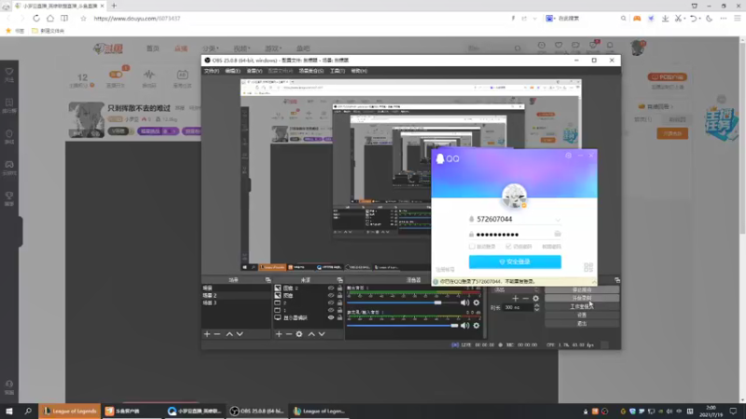Go to browser home page icon
Image resolution: width=746 pixels, height=419 pixels.
50,19
